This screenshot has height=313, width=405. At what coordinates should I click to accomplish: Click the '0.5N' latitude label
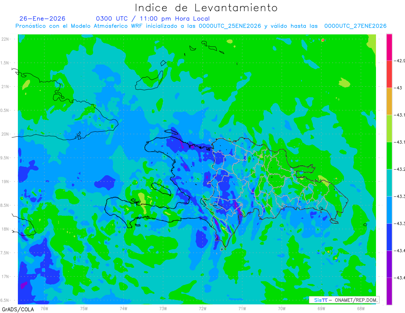pos(5,110)
